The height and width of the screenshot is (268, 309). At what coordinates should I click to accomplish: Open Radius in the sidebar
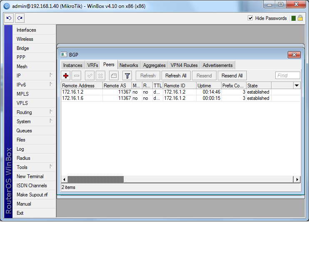(23, 158)
